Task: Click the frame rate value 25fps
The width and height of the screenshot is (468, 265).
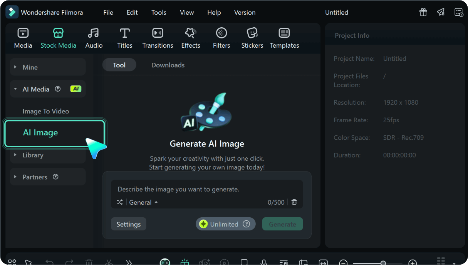Action: point(391,120)
